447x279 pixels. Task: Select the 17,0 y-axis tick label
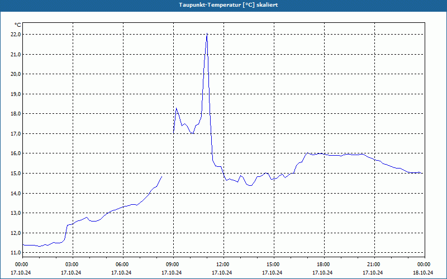coord(16,133)
